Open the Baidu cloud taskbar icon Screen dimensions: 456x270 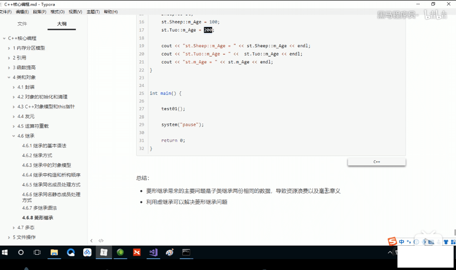(x=87, y=252)
